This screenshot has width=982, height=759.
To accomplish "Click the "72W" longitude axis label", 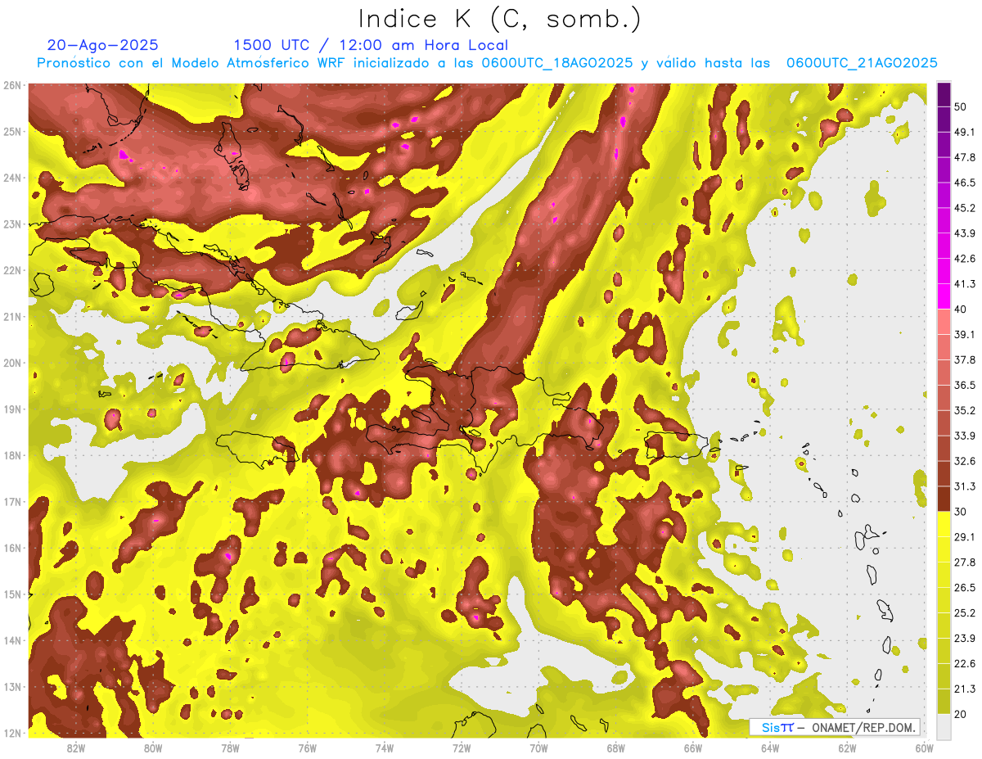I will [462, 748].
